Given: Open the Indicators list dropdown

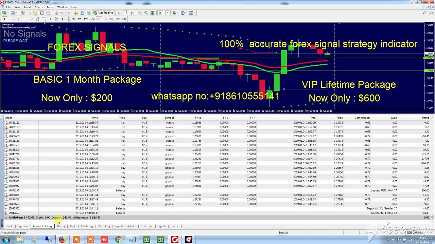Looking at the screenshot, I should 175,13.
